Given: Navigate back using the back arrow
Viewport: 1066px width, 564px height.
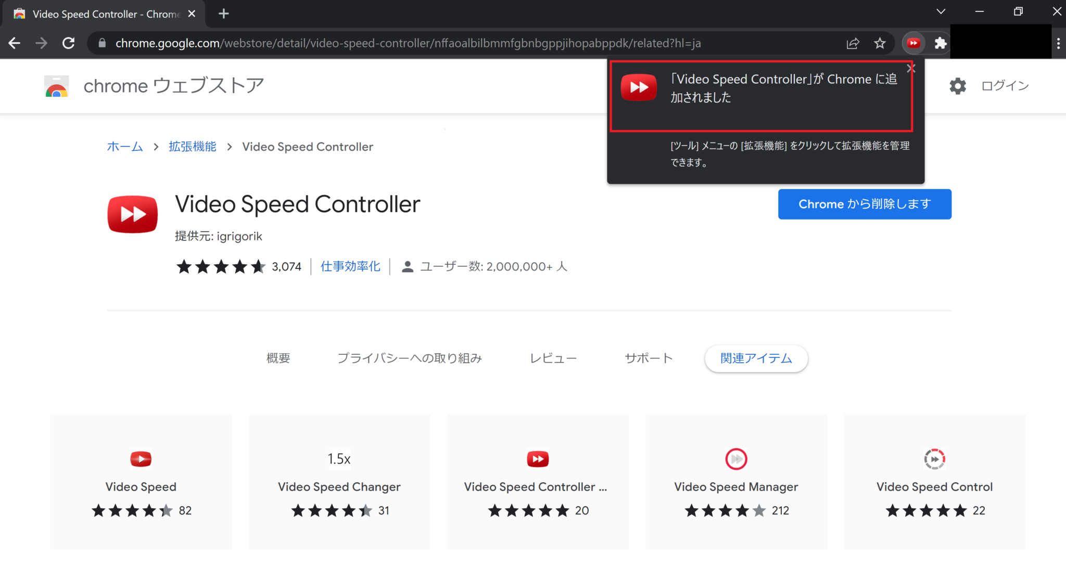Looking at the screenshot, I should [x=14, y=43].
